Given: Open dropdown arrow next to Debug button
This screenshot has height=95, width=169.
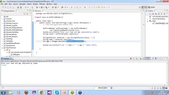Looking at the screenshot, I should 39,7.
